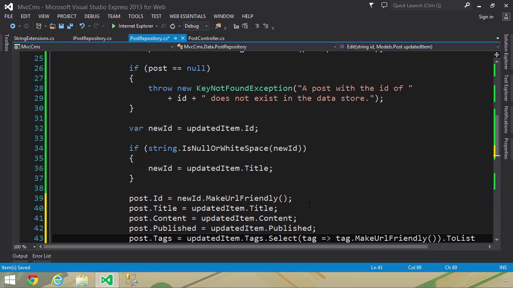This screenshot has height=288, width=513.
Task: Click the account avatar icon
Action: (505, 16)
